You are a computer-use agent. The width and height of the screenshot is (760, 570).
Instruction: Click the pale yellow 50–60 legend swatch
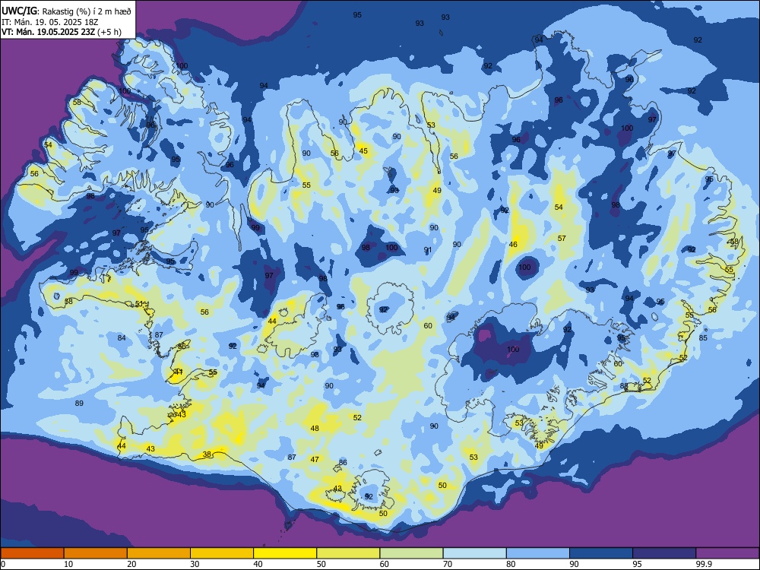click(348, 553)
